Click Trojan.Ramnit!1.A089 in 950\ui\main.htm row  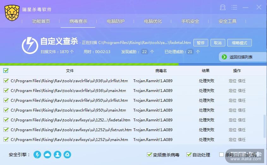[x=153, y=110]
